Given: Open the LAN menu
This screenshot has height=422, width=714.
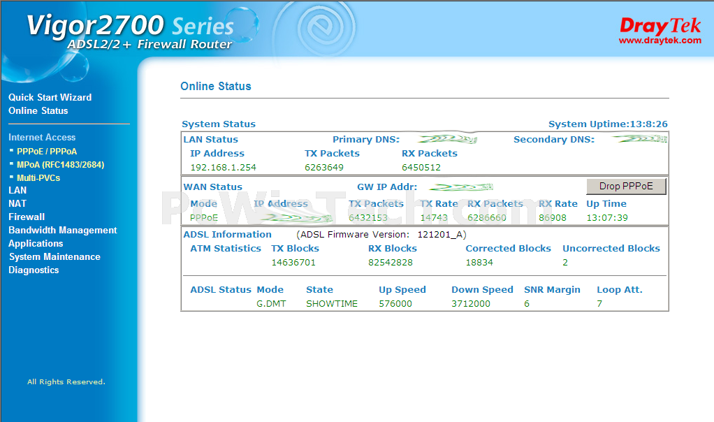Looking at the screenshot, I should (17, 190).
